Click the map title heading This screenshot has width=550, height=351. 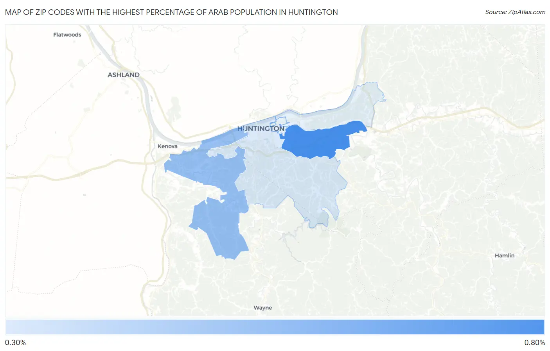coord(171,12)
